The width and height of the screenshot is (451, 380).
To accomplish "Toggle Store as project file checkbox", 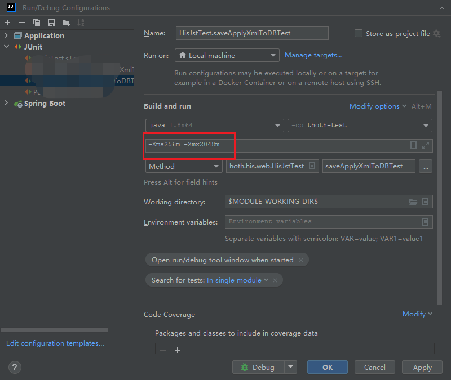I will (x=359, y=33).
